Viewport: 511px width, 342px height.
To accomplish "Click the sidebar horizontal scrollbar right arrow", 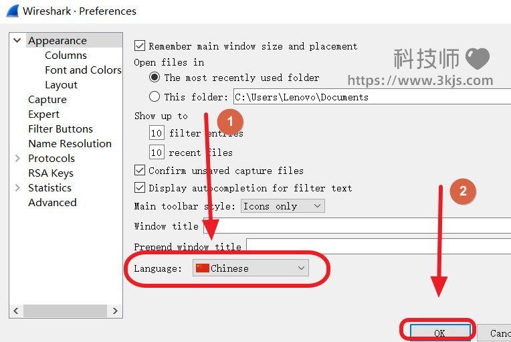I will pos(115,311).
